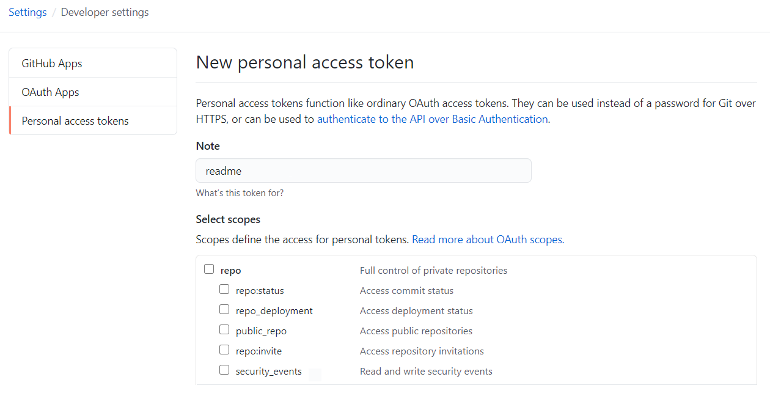Check the repo_deployment checkbox
The width and height of the screenshot is (770, 396).
point(224,309)
